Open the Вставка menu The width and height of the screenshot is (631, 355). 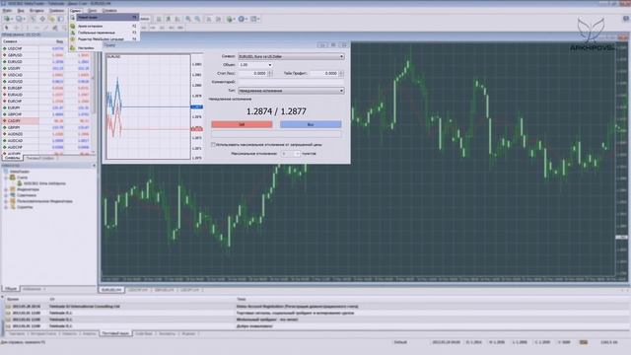[36, 11]
